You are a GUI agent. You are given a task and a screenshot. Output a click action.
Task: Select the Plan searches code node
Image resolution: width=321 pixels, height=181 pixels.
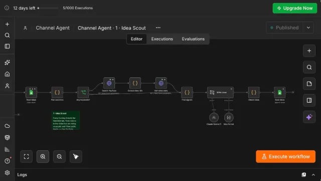click(57, 93)
